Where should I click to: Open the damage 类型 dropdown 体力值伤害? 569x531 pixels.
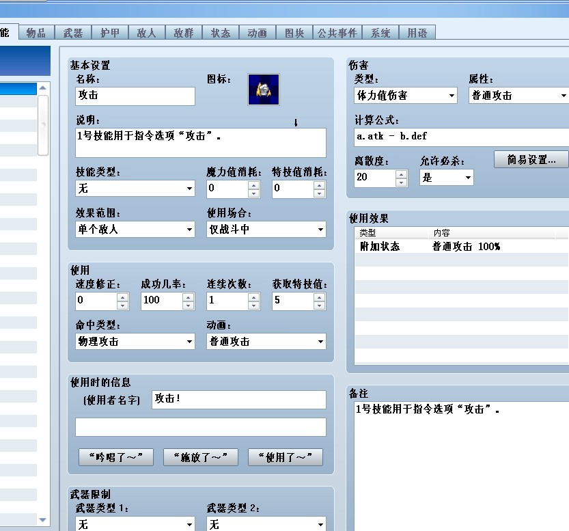(x=405, y=96)
